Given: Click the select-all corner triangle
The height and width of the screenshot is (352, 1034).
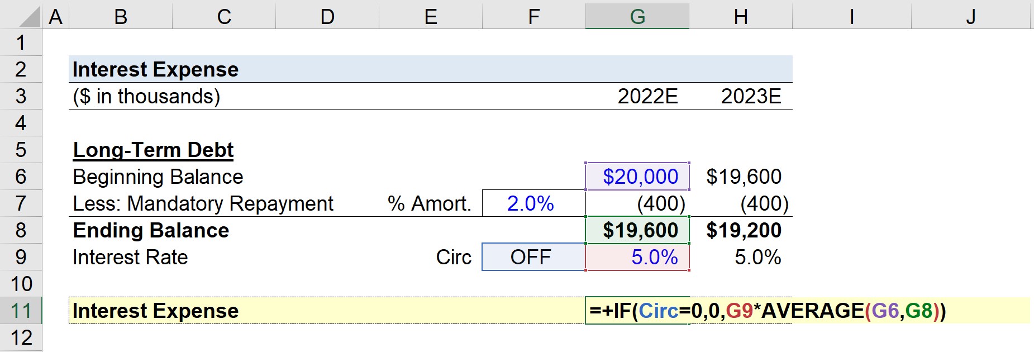Looking at the screenshot, I should tap(30, 17).
